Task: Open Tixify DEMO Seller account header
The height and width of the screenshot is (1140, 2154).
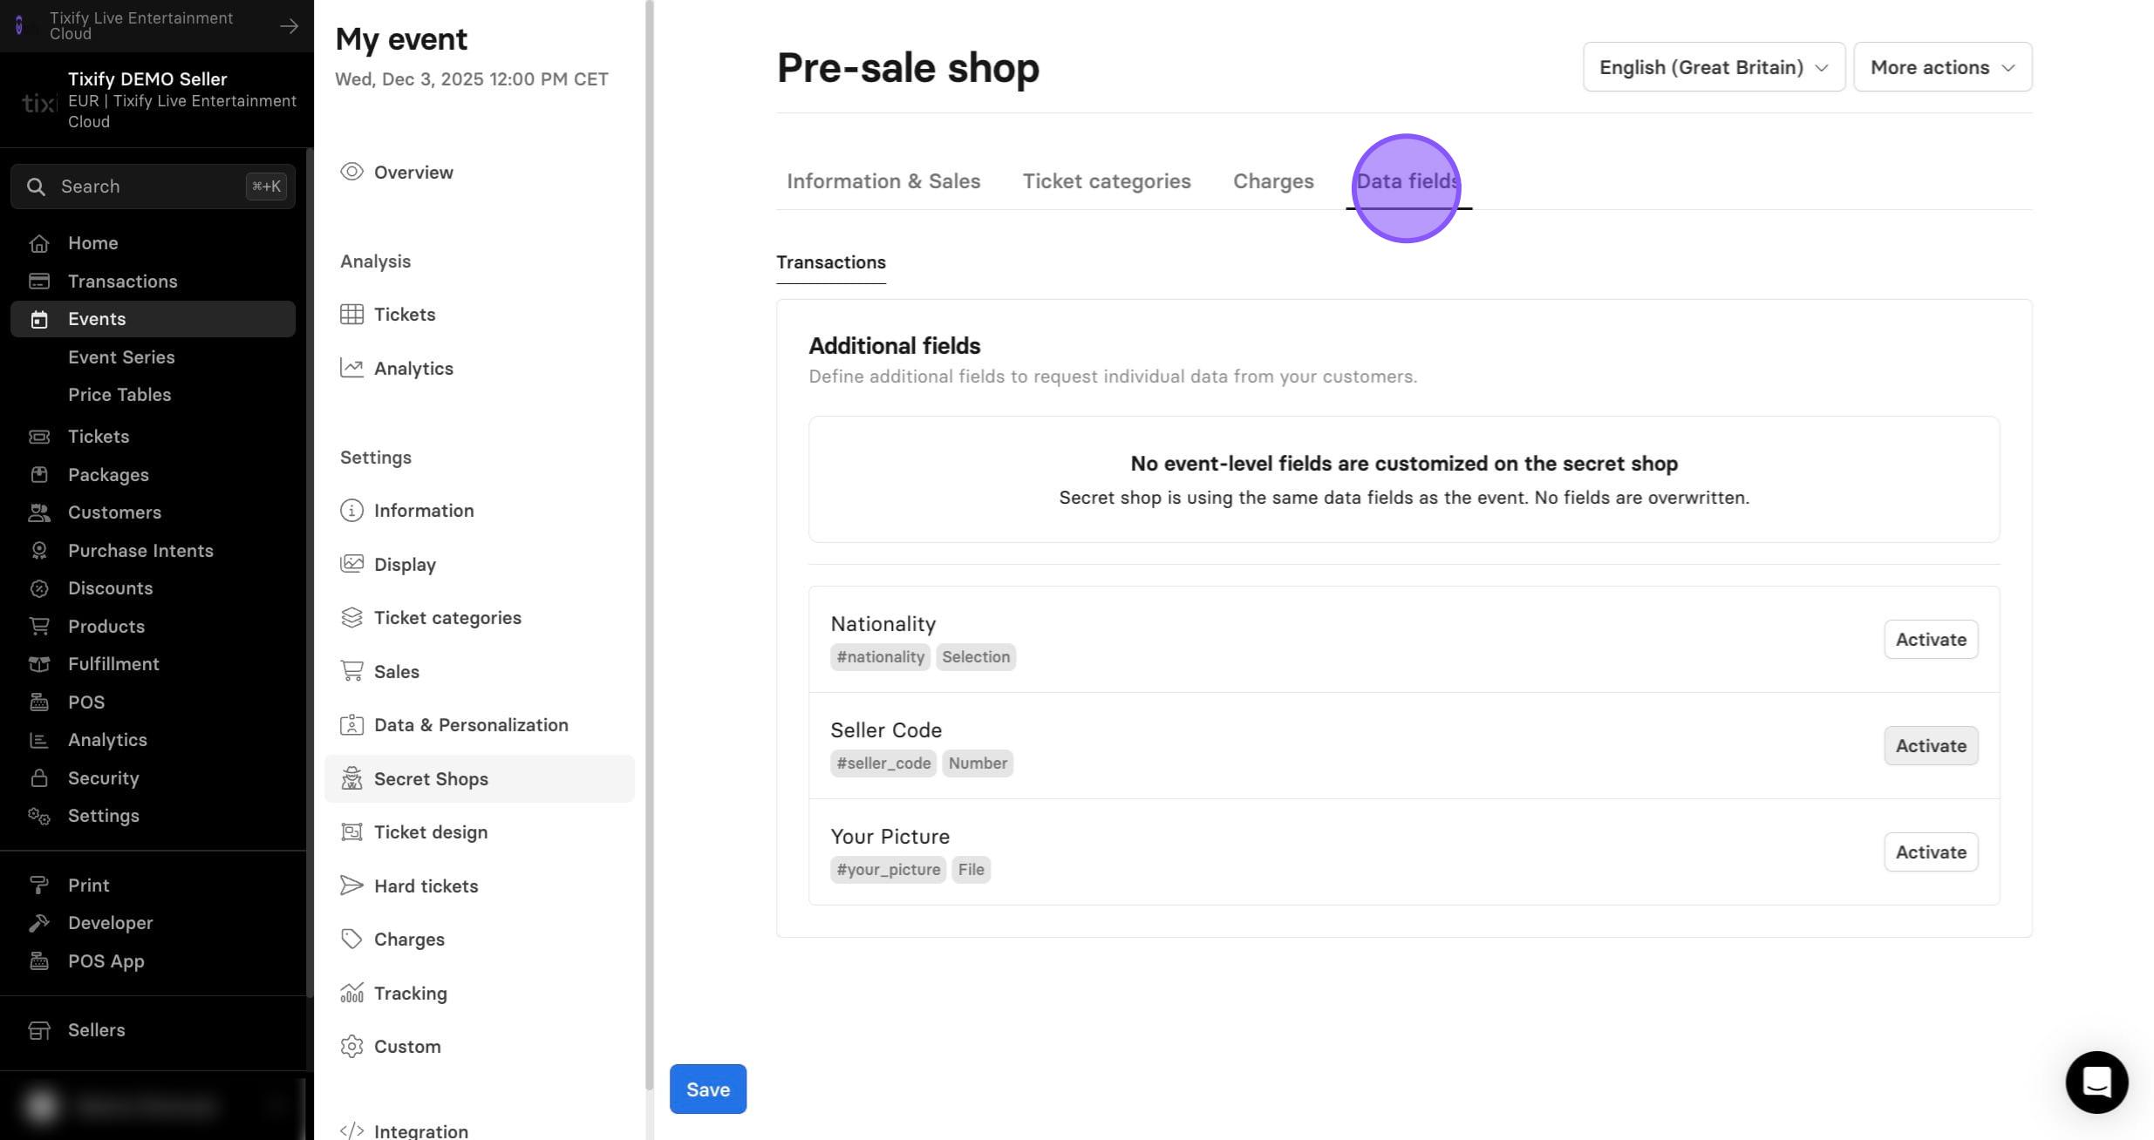Action: [157, 100]
